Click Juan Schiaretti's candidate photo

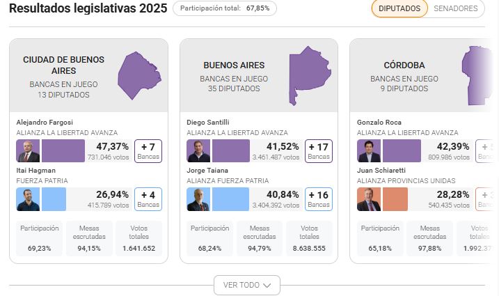368,199
